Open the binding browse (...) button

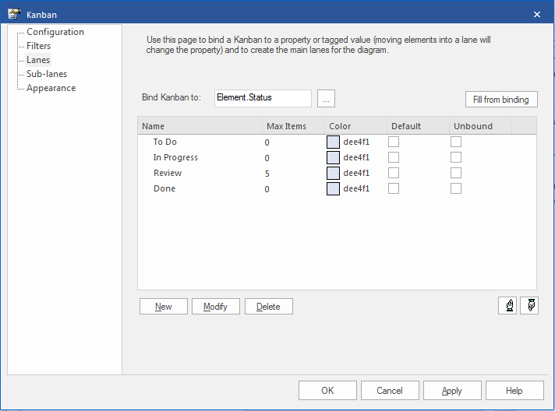tap(327, 98)
